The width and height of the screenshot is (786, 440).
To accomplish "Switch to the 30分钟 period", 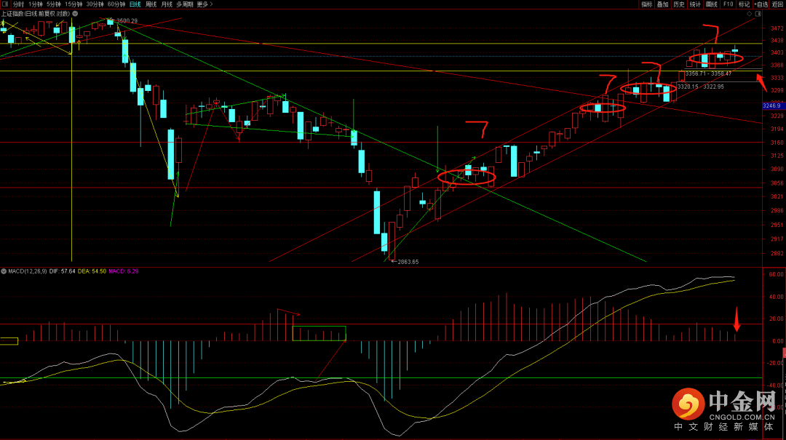I will click(x=95, y=4).
